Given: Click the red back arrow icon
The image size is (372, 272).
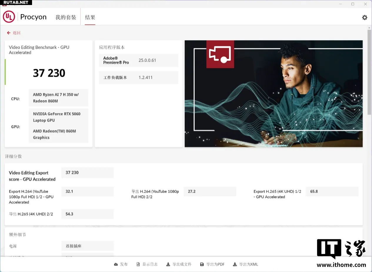Looking at the screenshot, I should tap(9, 33).
